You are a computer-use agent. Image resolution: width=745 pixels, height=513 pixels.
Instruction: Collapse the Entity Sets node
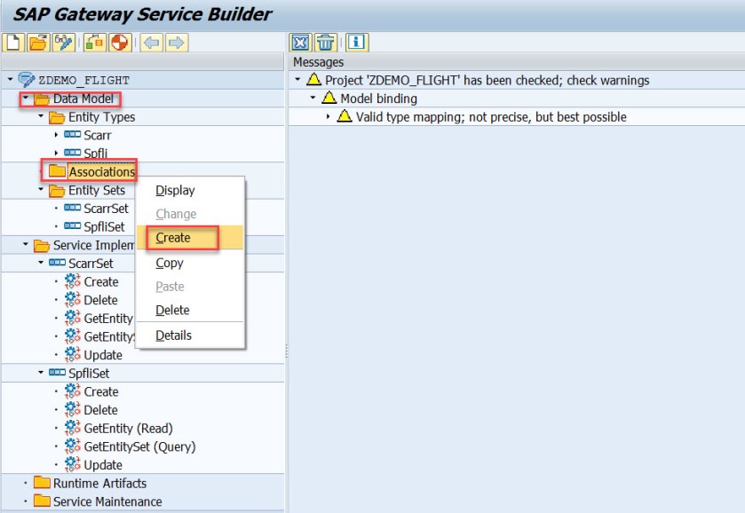[x=41, y=189]
